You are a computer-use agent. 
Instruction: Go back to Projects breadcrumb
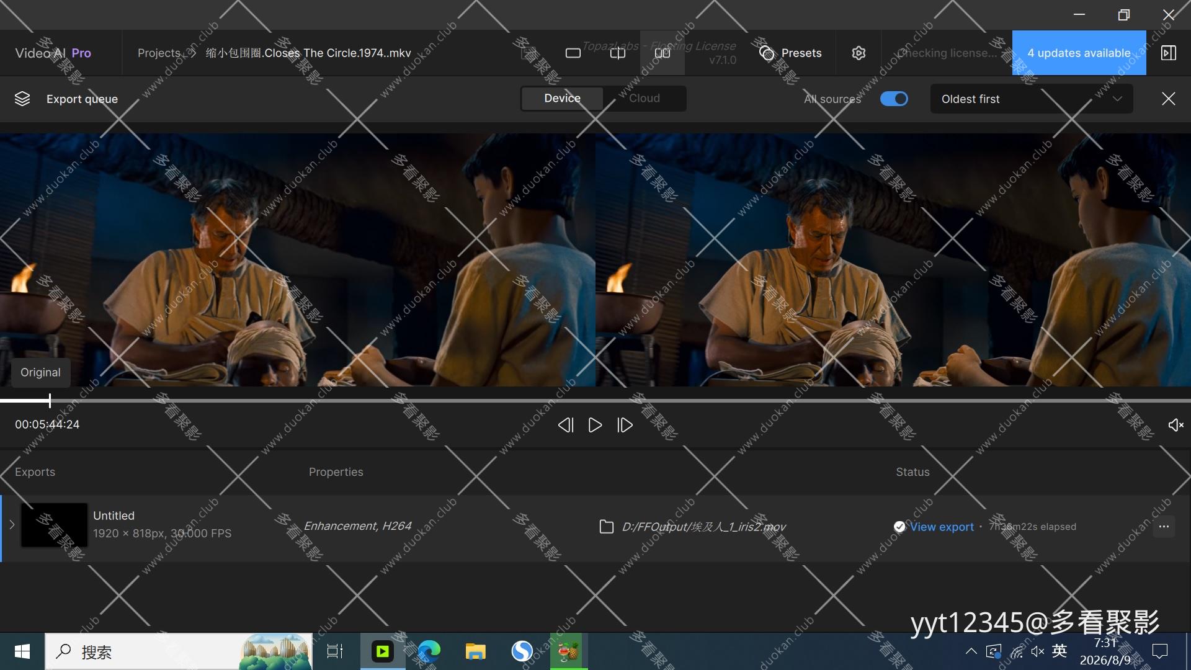[x=159, y=53]
